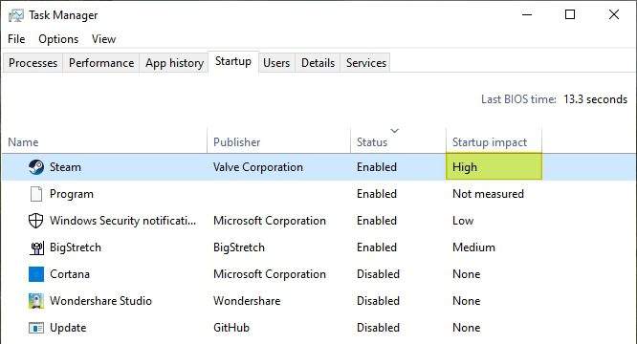Click the Last BIOS time label
Image resolution: width=637 pixels, height=344 pixels.
pos(518,99)
